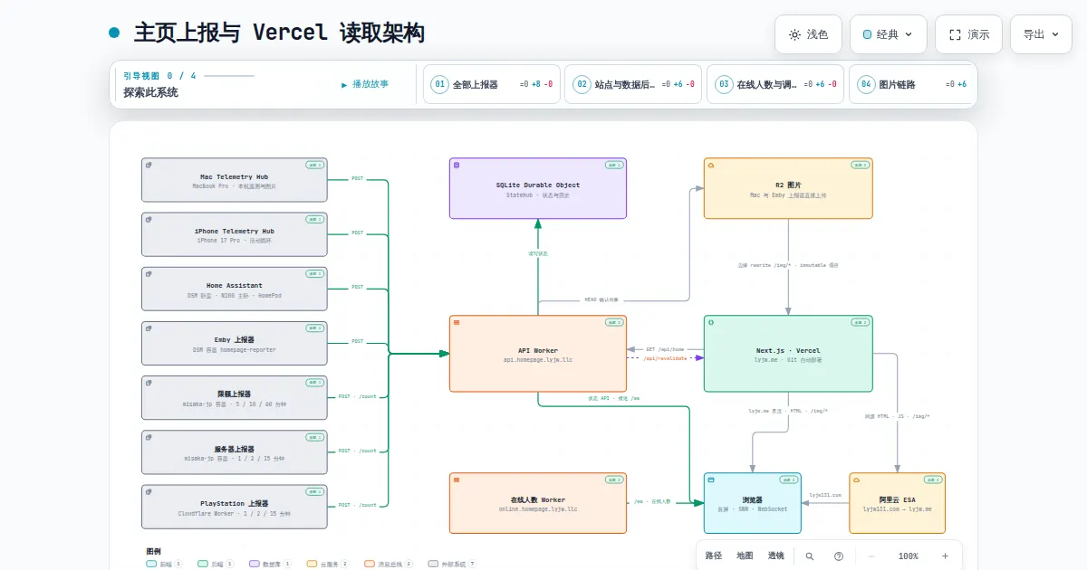Select the 阿里云 ESA node title
The image size is (1087, 570).
tap(897, 499)
